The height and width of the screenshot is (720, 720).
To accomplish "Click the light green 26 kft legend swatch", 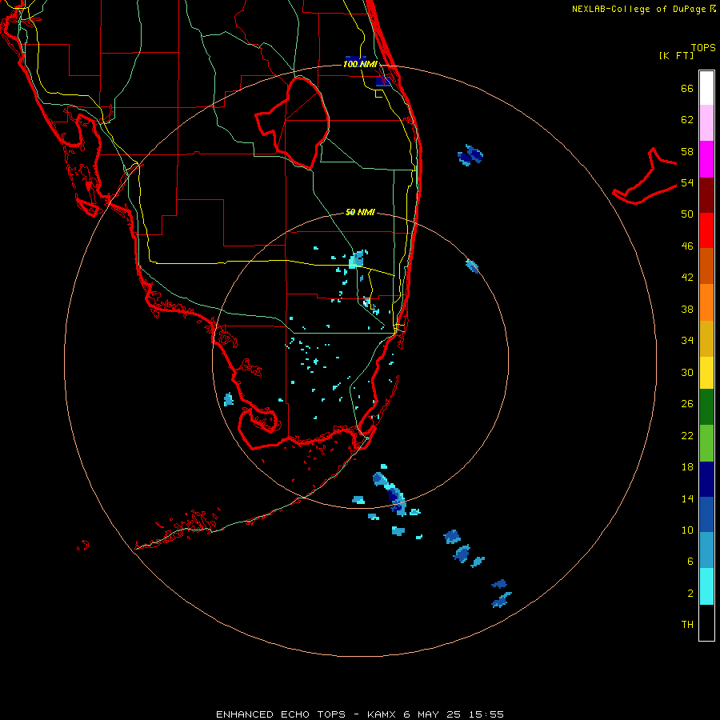I will click(x=706, y=443).
